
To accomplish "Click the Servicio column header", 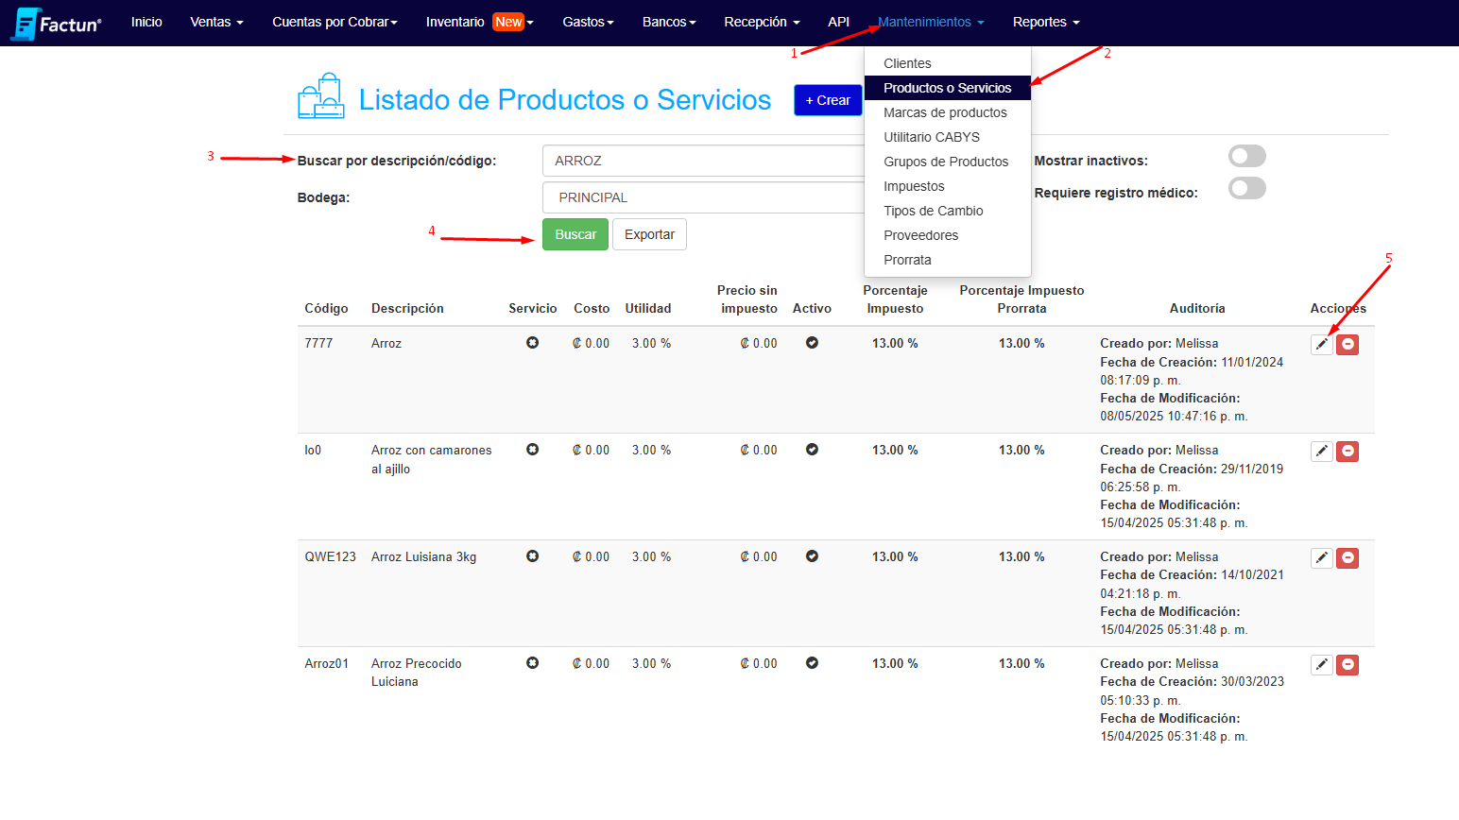I will coord(533,308).
